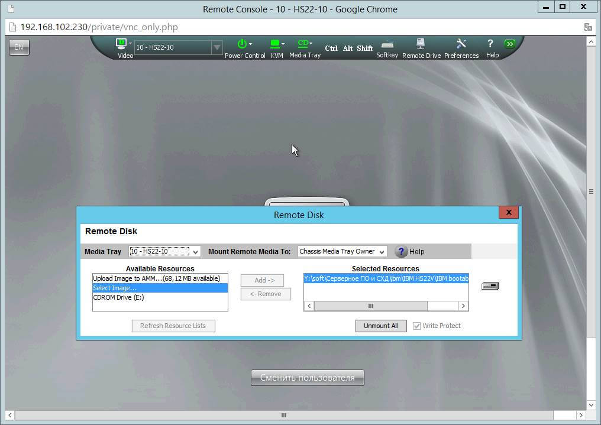Click the drive icon beside Selected Resources

tap(490, 286)
